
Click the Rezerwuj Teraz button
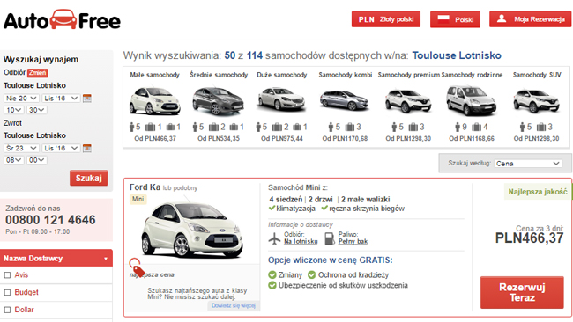(522, 292)
